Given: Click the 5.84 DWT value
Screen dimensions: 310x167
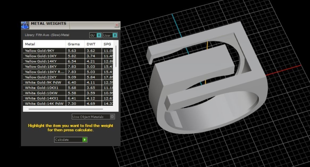Looking at the screenshot, I should coord(91,77).
